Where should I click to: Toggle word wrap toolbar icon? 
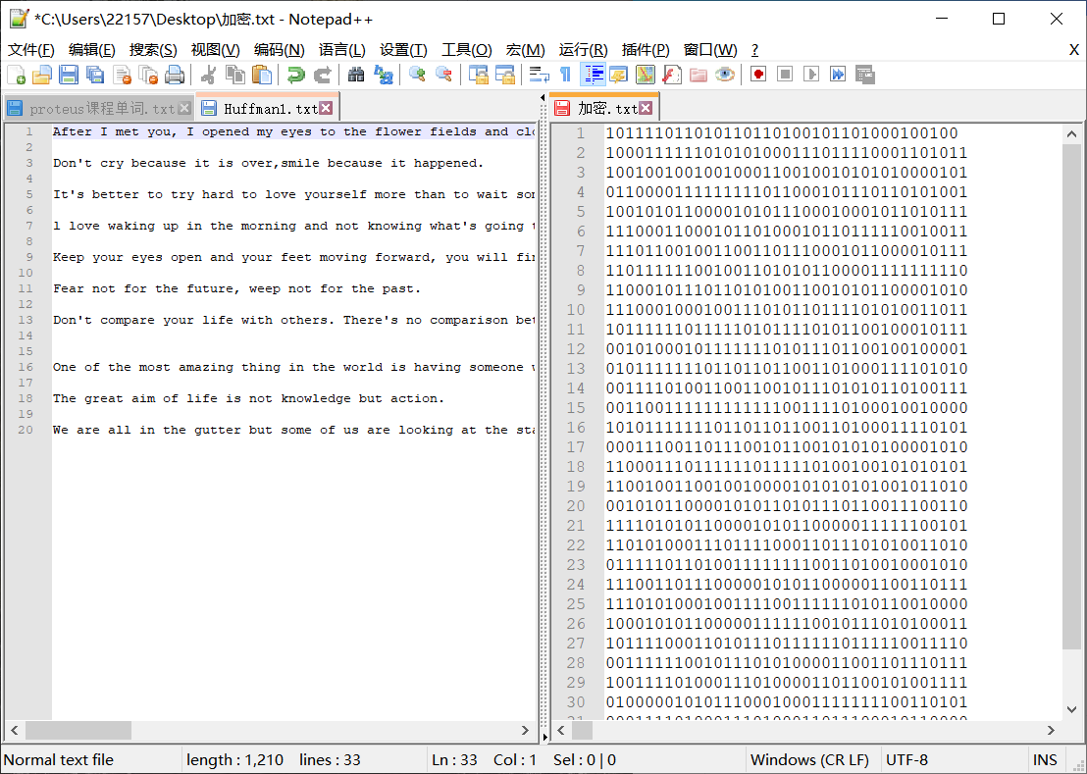tap(539, 75)
